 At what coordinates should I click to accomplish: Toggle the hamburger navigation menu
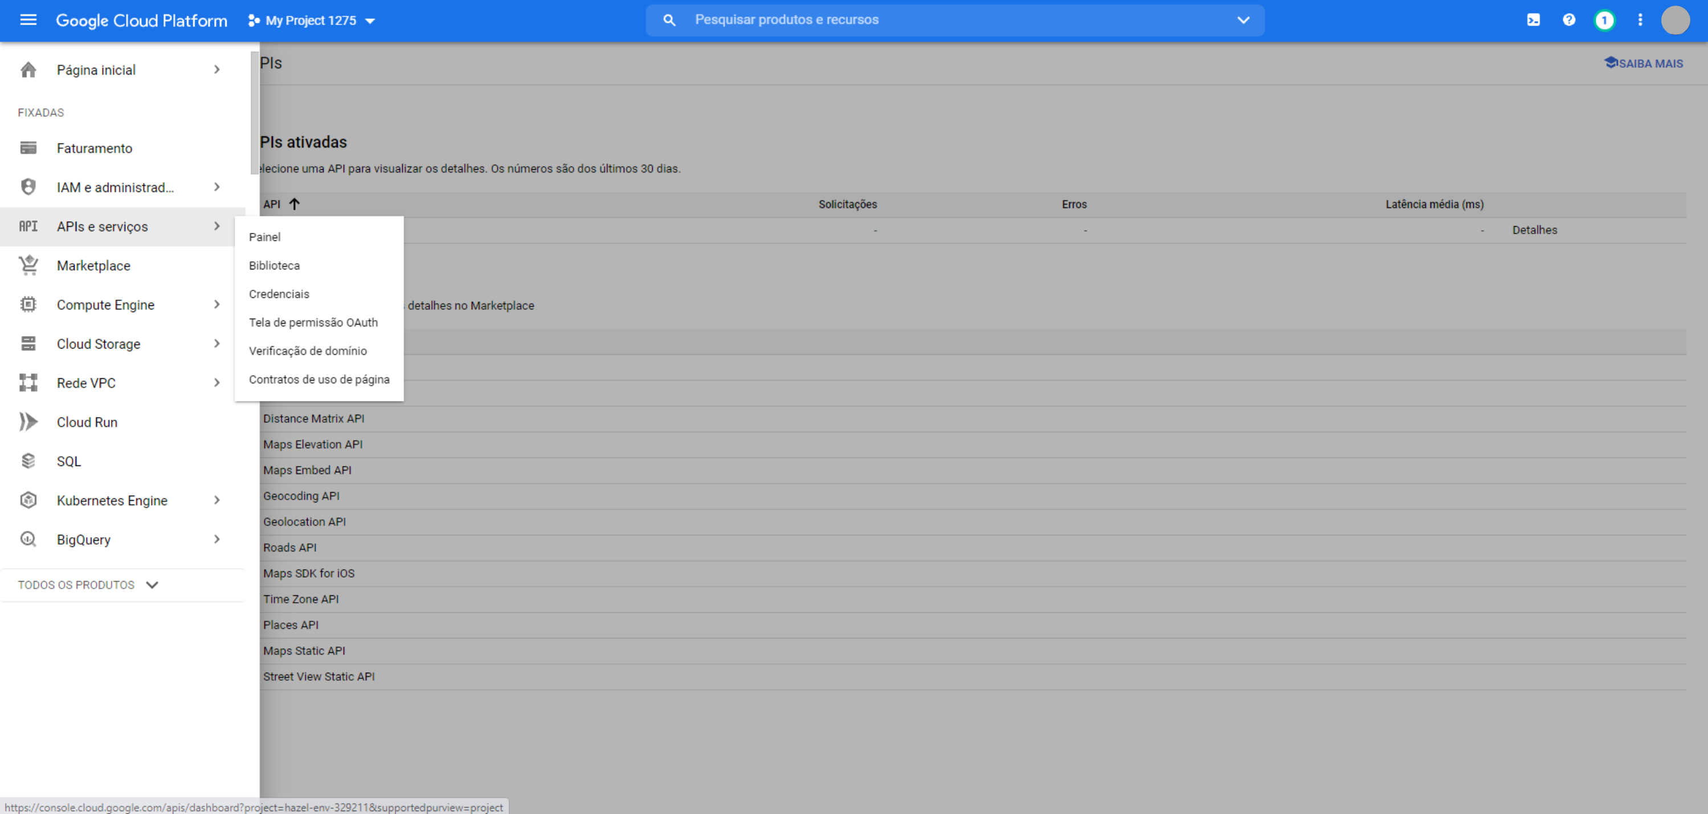tap(28, 20)
